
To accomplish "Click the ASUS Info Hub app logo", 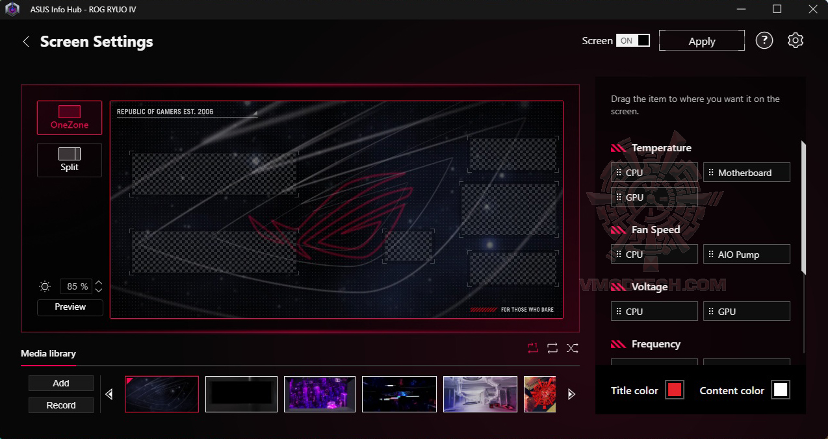I will pos(12,9).
